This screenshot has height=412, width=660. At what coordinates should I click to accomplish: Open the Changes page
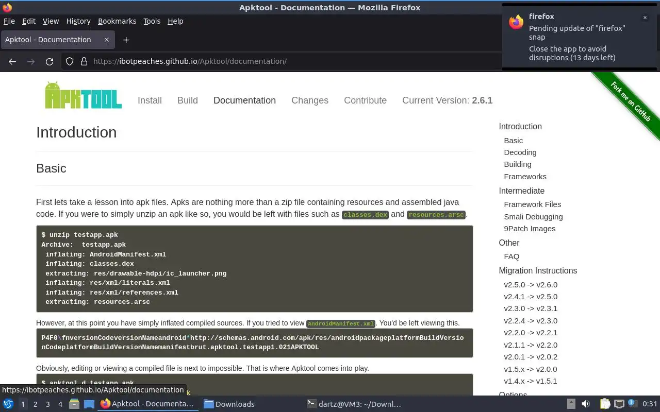tap(310, 100)
